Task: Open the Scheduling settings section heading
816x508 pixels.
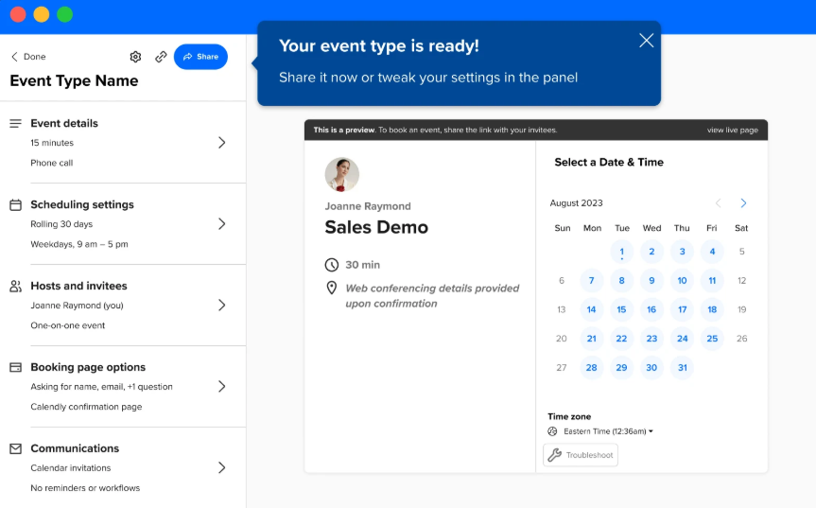Action: (x=82, y=204)
